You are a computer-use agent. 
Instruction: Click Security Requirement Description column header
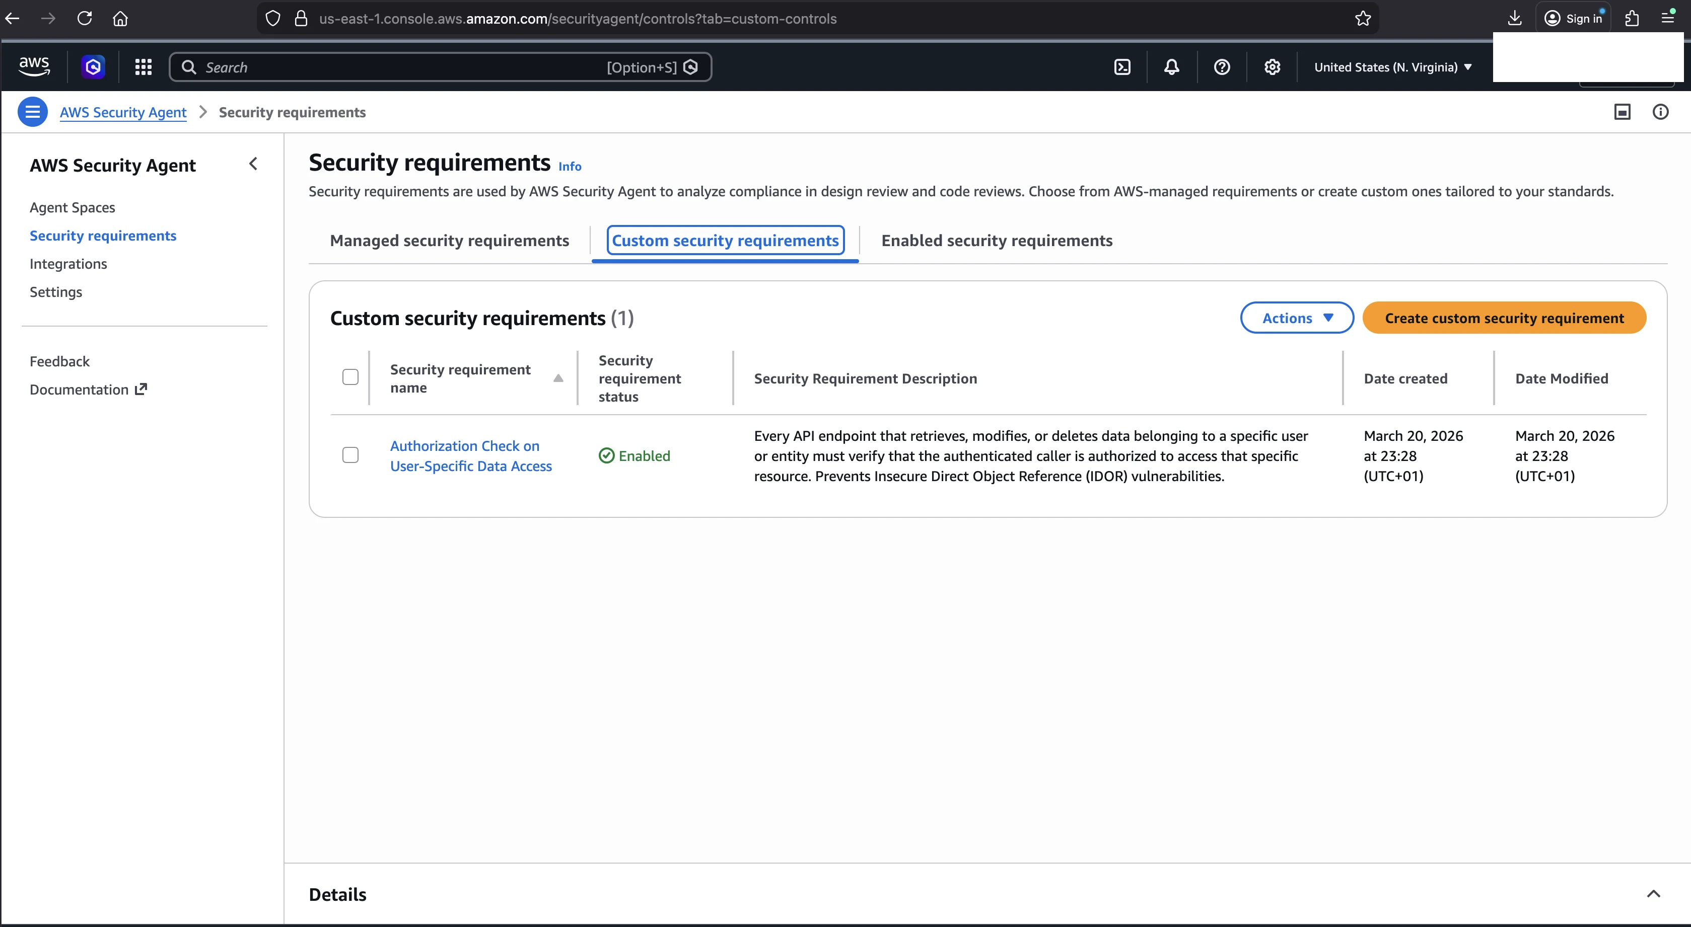(865, 378)
